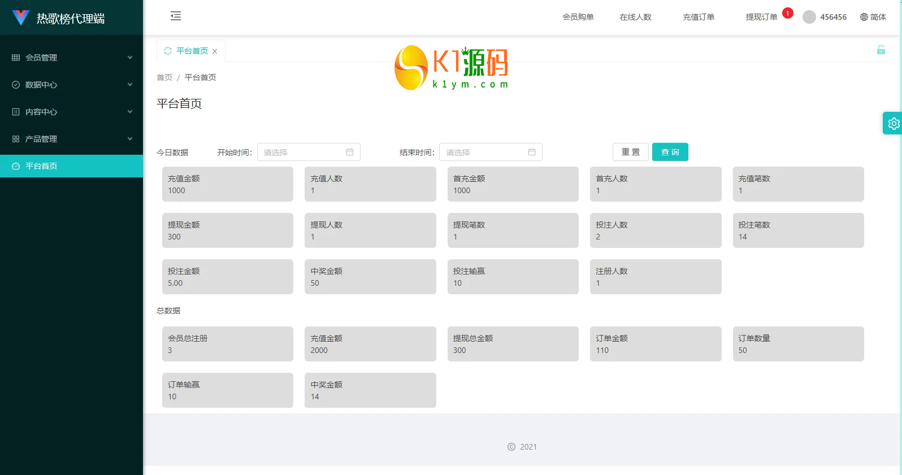Open 在线人数 in the top bar

636,17
